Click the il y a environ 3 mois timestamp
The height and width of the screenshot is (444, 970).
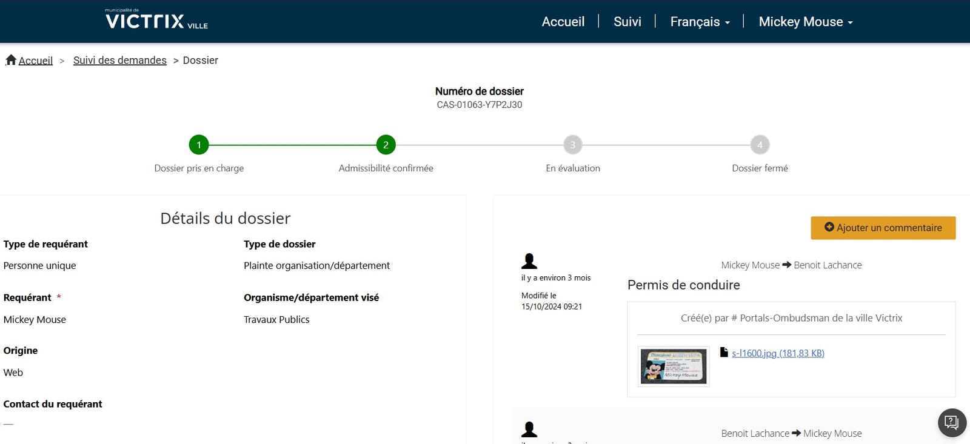coord(556,277)
